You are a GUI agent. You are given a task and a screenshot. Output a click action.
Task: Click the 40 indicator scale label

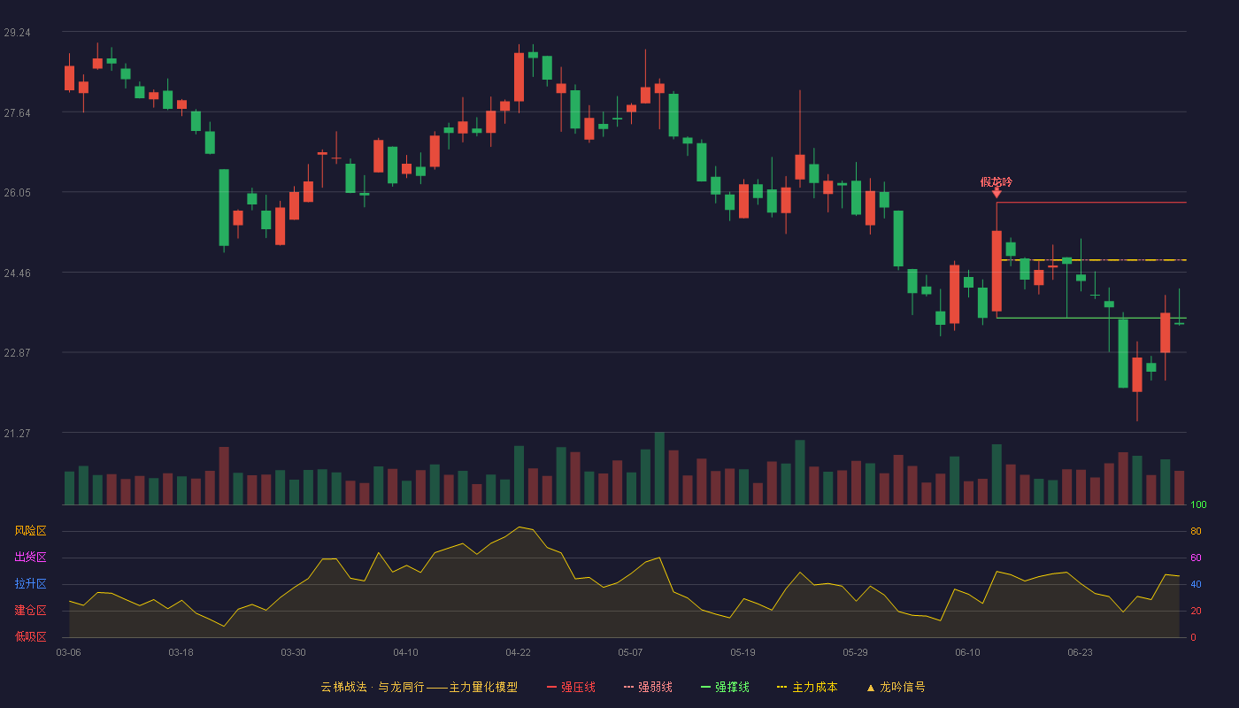[x=1196, y=584]
